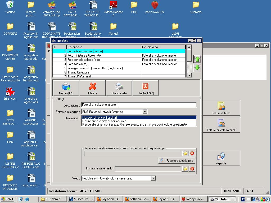Select row 'Foto miniatura articolo (sito)'

[x=119, y=56]
